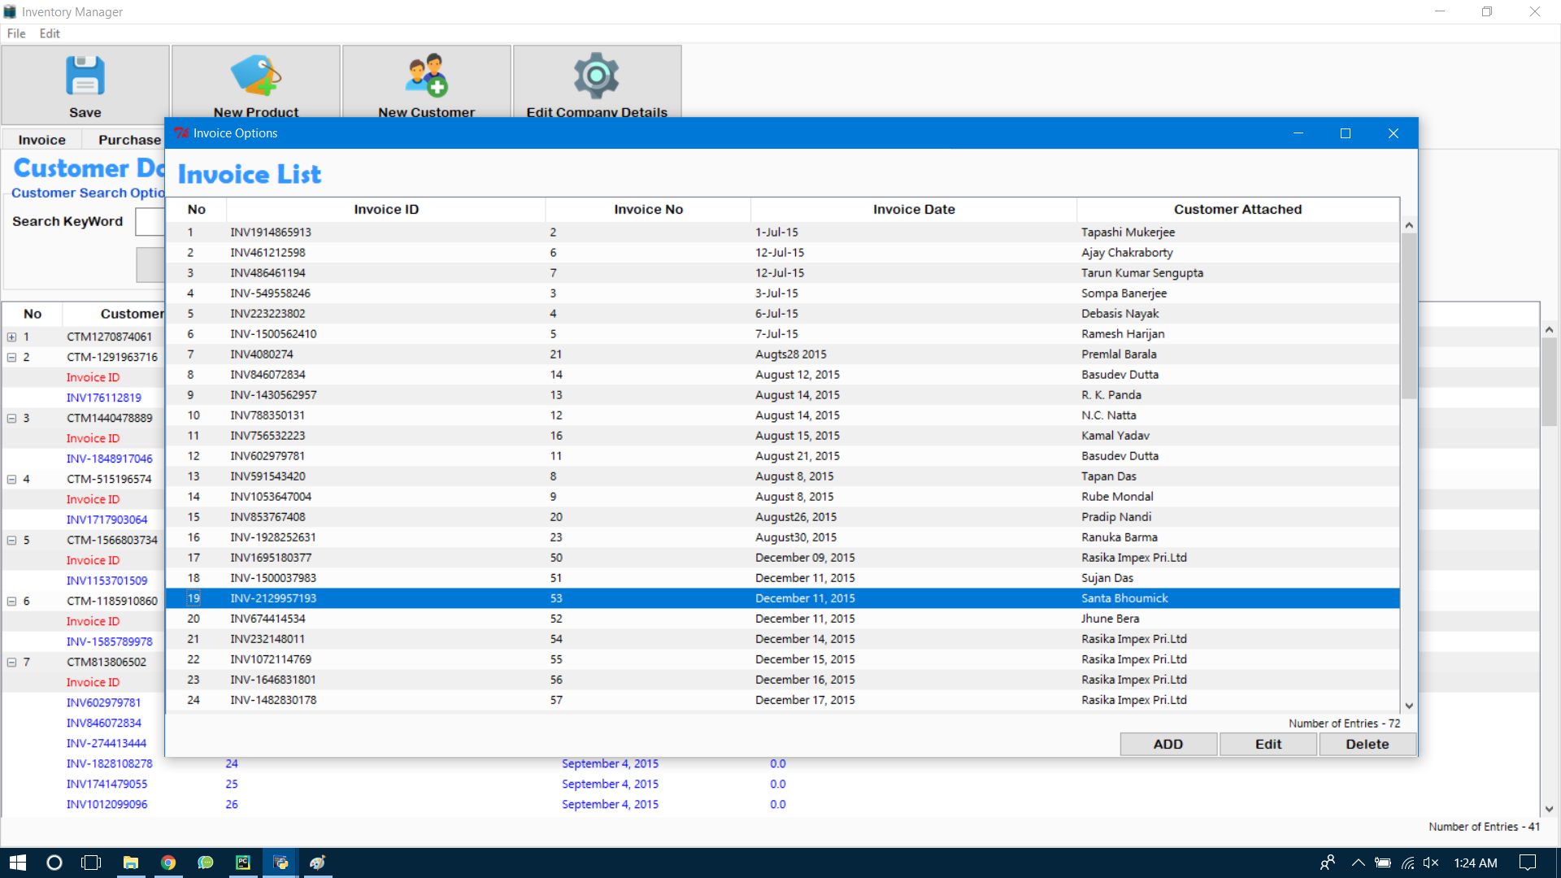Open Edit Company Details gear icon
Image resolution: width=1561 pixels, height=878 pixels.
597,76
